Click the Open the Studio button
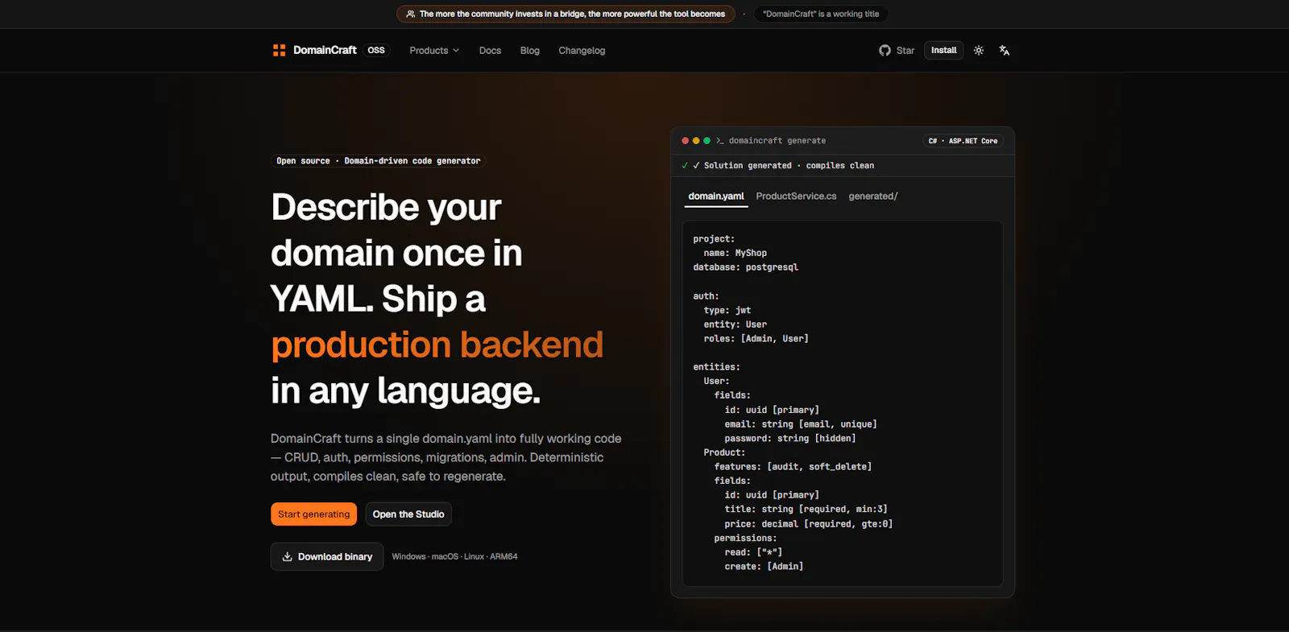Screen dimensions: 1289x632 coord(408,514)
